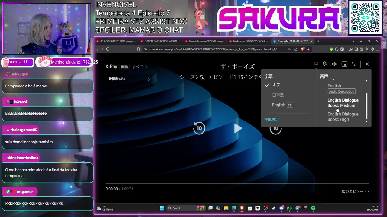This screenshot has height=217, width=387.
Task: Switch to O TRISTE CASO DE NOELIA tab
Action: coord(160,41)
